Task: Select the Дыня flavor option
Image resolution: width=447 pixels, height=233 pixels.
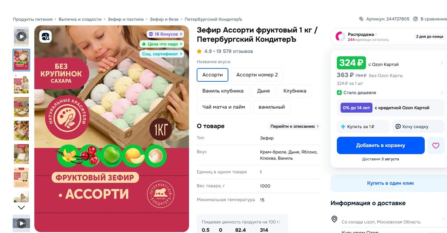Action: pos(263,91)
